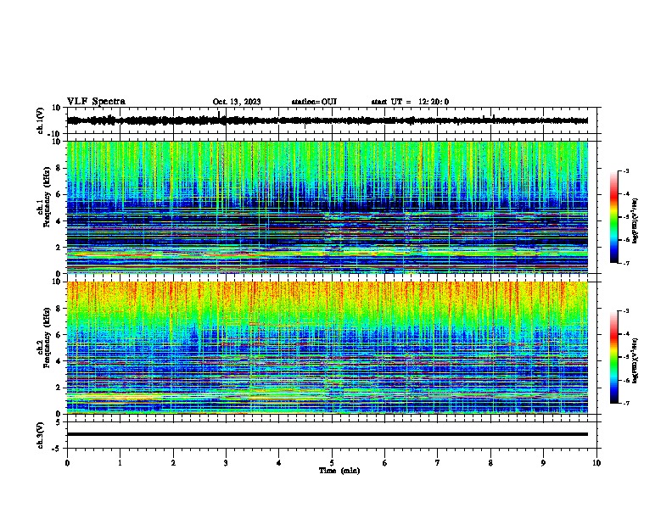Click the "Time (min)" axis title
The width and height of the screenshot is (672, 519).
point(339,471)
